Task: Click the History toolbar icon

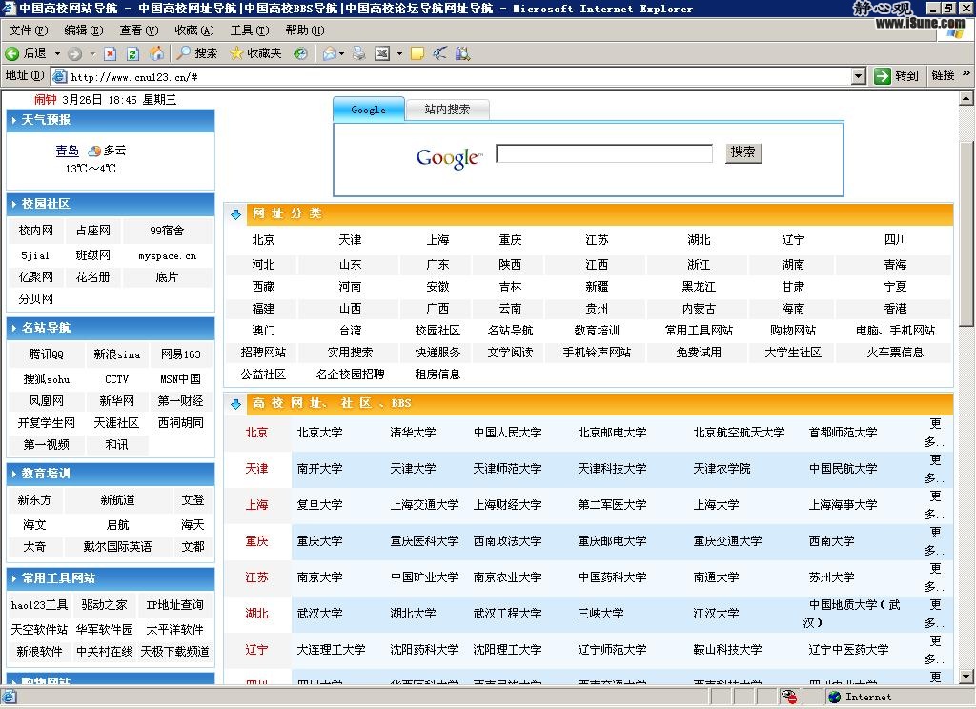Action: (x=300, y=53)
